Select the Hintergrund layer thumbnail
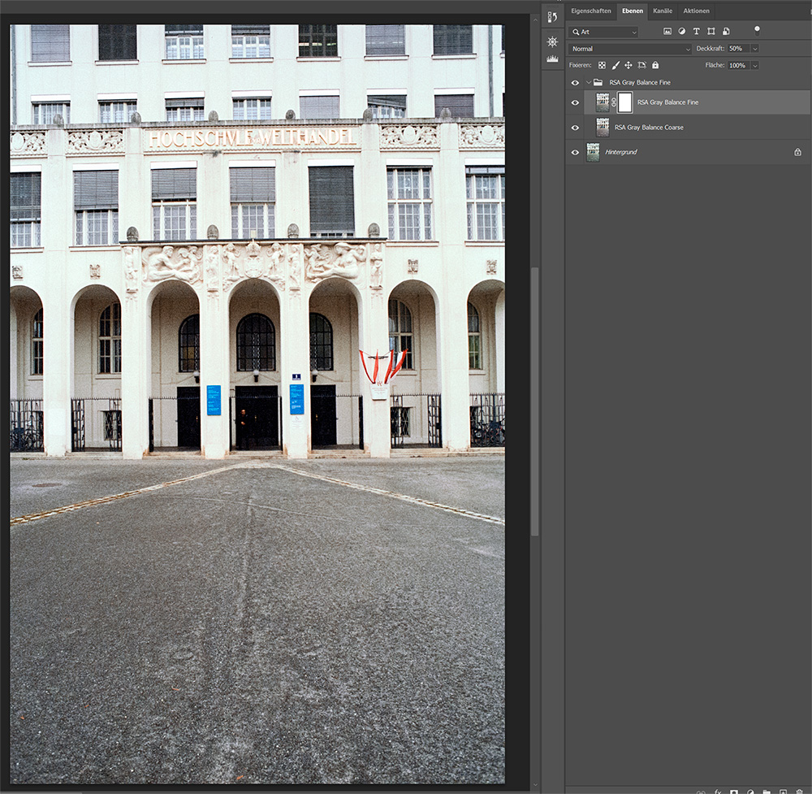 coord(593,152)
